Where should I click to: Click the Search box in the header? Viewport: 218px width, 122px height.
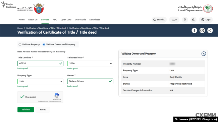[x=159, y=20]
